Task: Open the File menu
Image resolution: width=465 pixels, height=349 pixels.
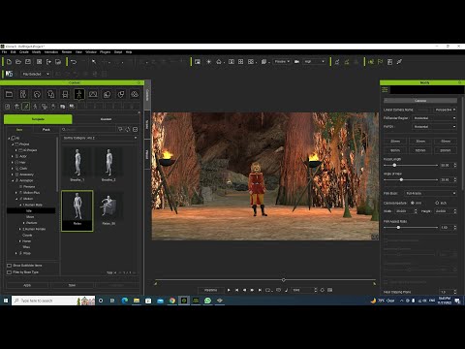Action: tap(4, 52)
